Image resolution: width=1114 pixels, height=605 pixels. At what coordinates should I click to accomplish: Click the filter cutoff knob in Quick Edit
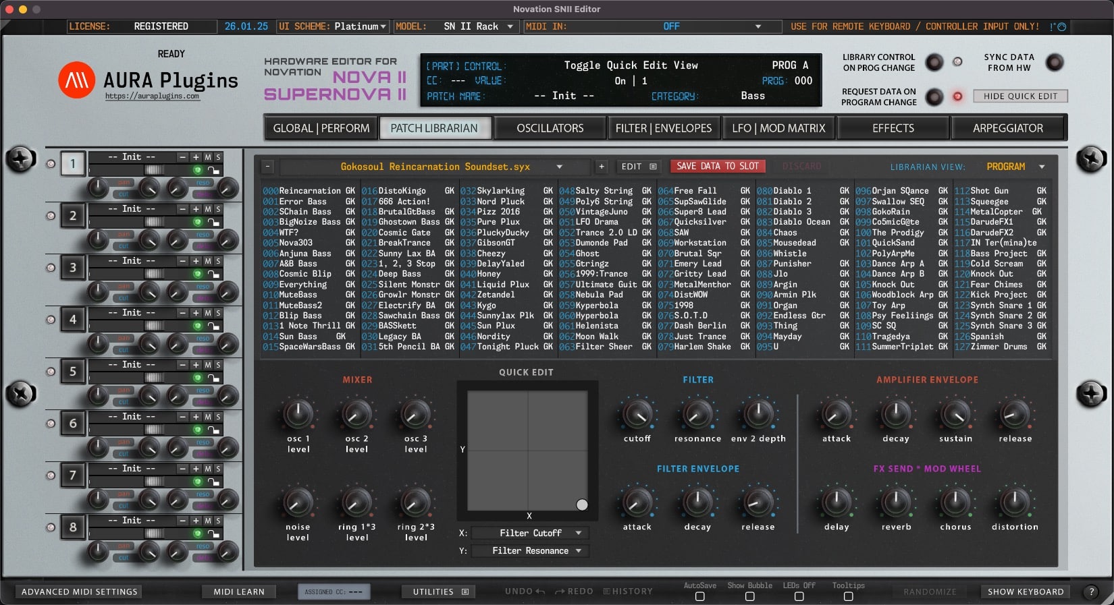[x=637, y=415]
